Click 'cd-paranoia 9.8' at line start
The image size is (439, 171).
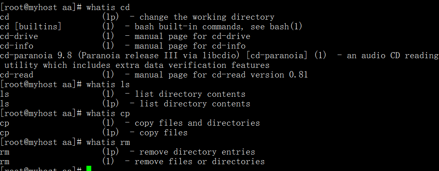point(35,56)
